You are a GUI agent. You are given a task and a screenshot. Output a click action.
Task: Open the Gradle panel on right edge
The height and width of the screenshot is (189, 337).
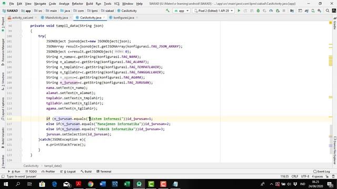click(335, 24)
